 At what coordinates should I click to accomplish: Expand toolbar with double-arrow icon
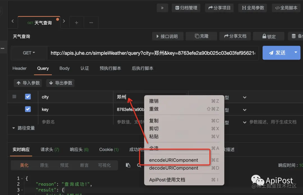tap(162, 8)
